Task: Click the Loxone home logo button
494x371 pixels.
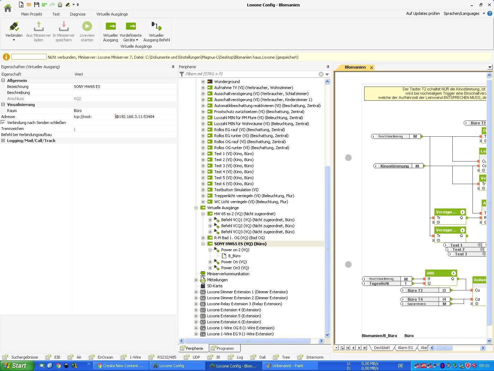Action: (x=8, y=8)
